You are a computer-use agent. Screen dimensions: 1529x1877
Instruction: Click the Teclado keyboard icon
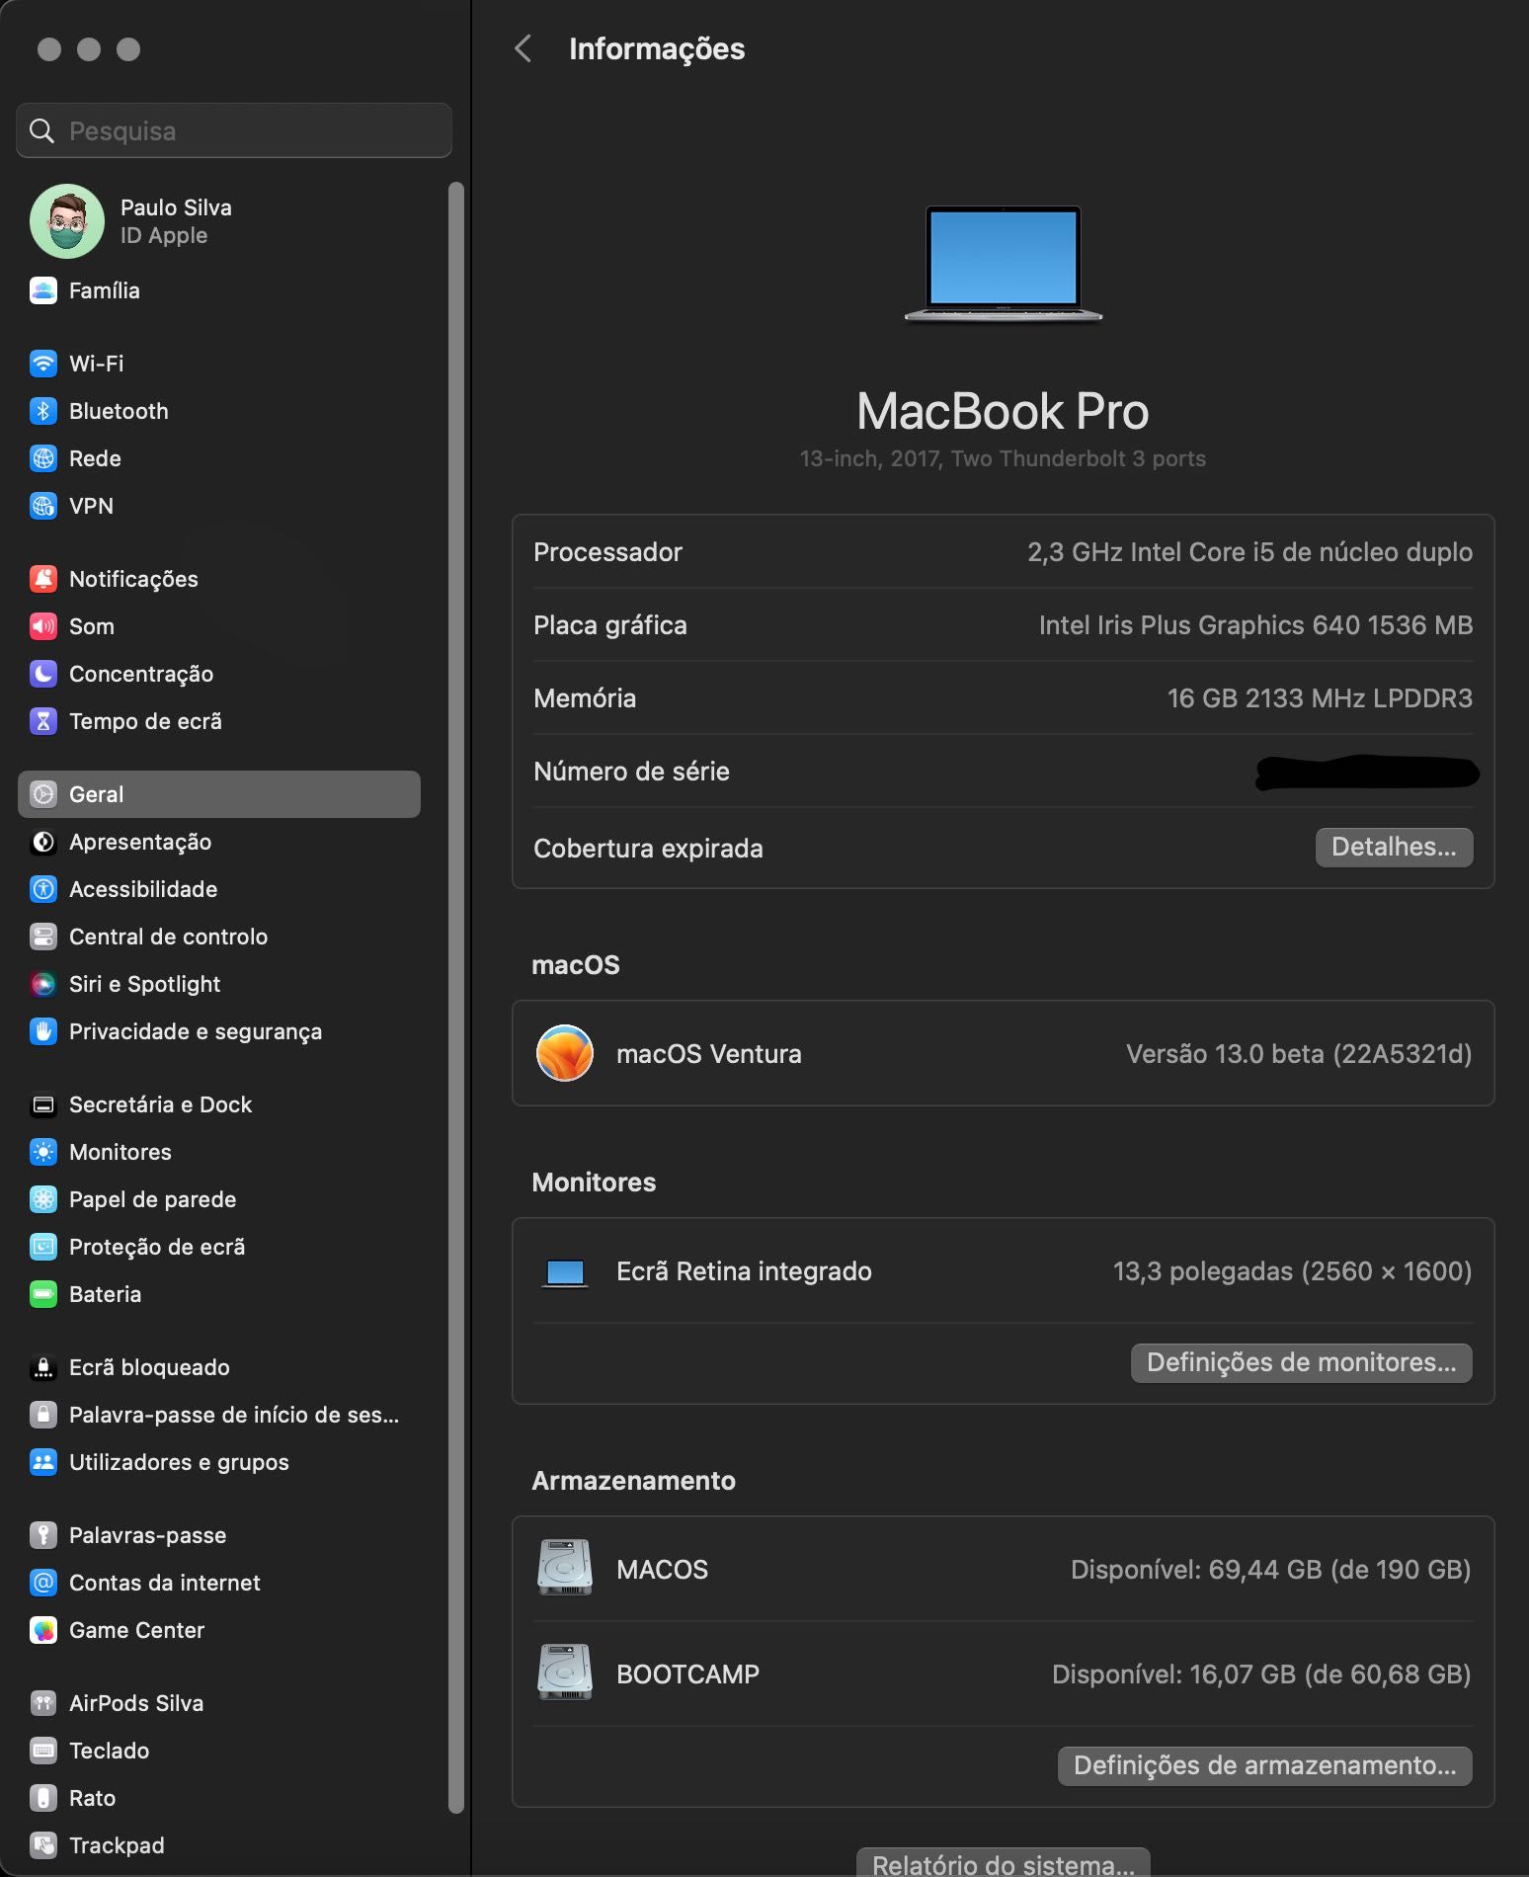point(43,1751)
